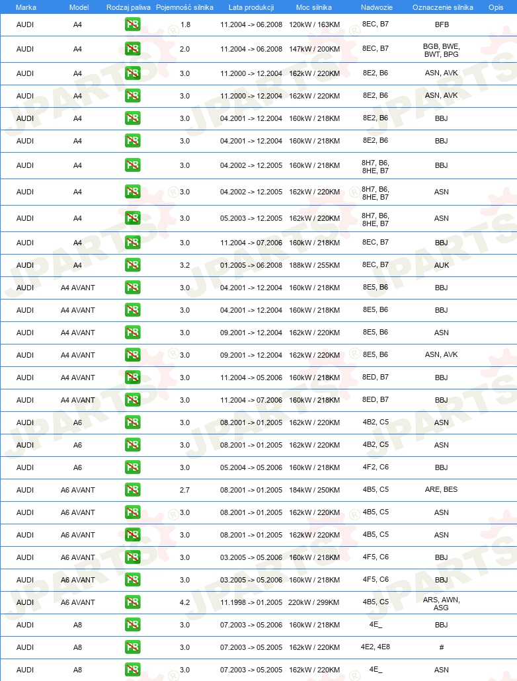
Task: Select the 01.2005 -> 06.2008 production years cell
Action: pos(251,265)
